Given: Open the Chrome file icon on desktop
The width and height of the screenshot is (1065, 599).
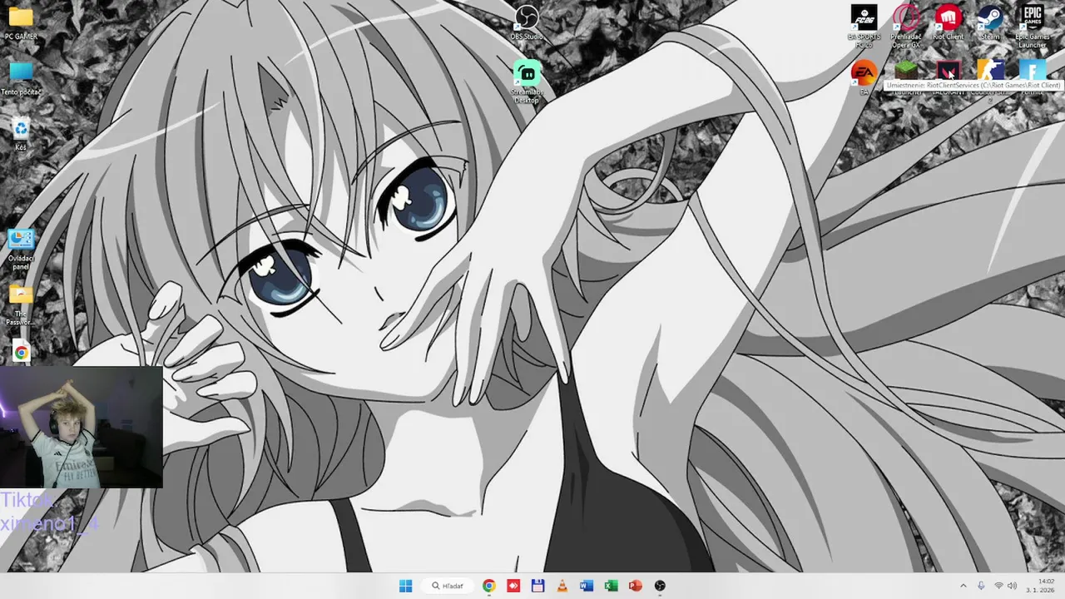Looking at the screenshot, I should point(21,352).
